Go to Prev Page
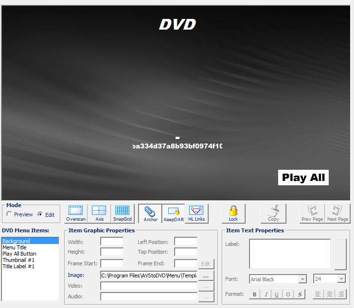 312,213
